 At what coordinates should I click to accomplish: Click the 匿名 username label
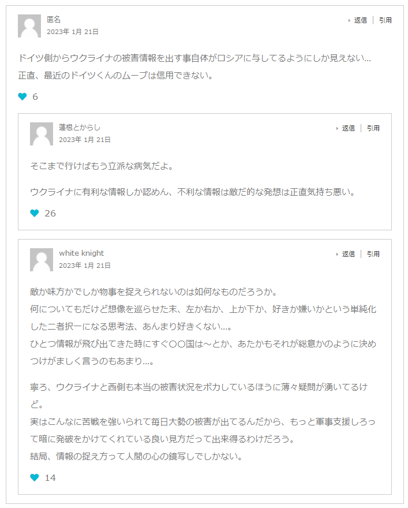[54, 20]
